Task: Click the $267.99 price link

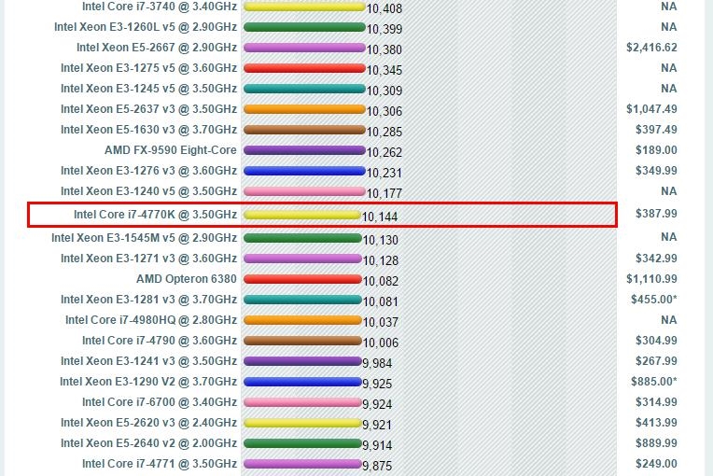Action: [656, 361]
